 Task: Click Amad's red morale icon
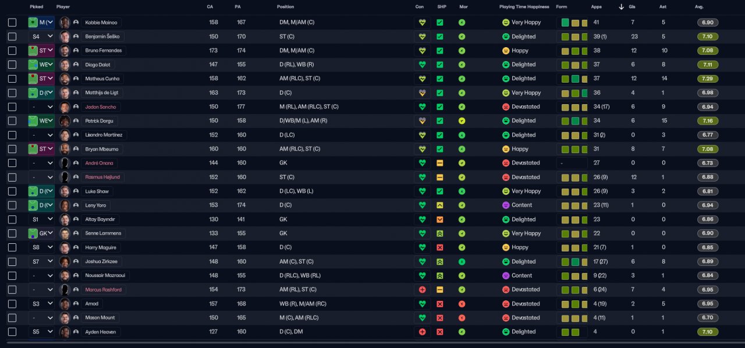click(462, 304)
